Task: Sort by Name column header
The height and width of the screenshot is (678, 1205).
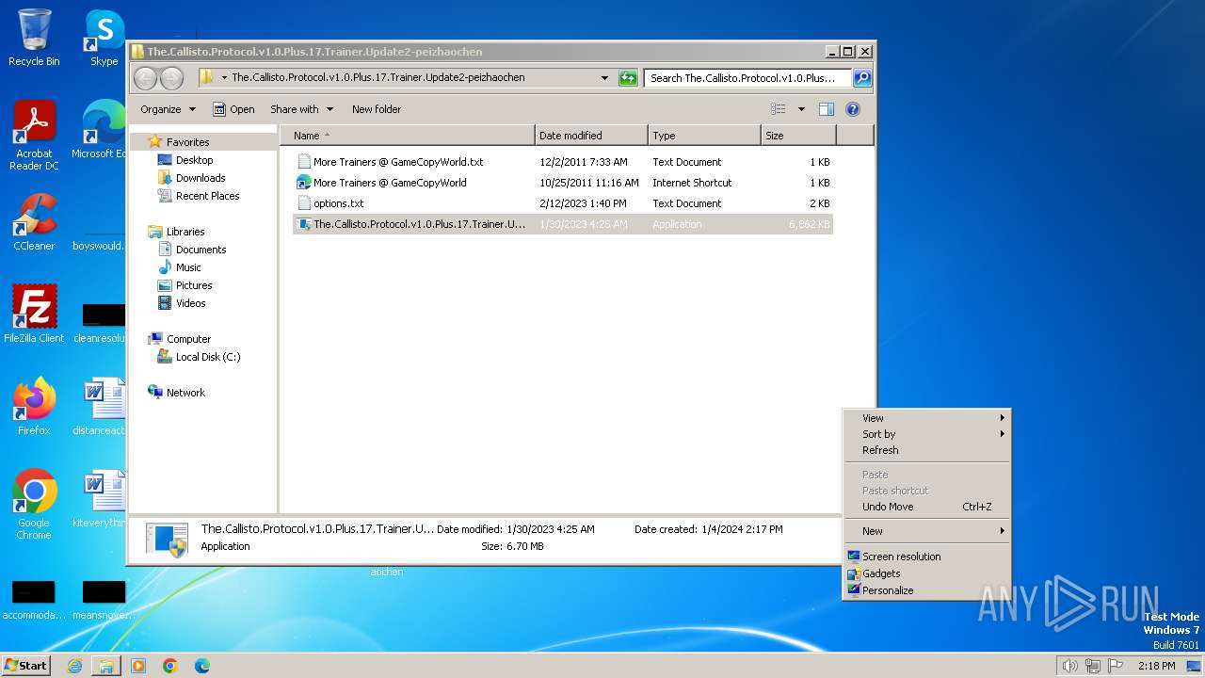Action: (407, 136)
